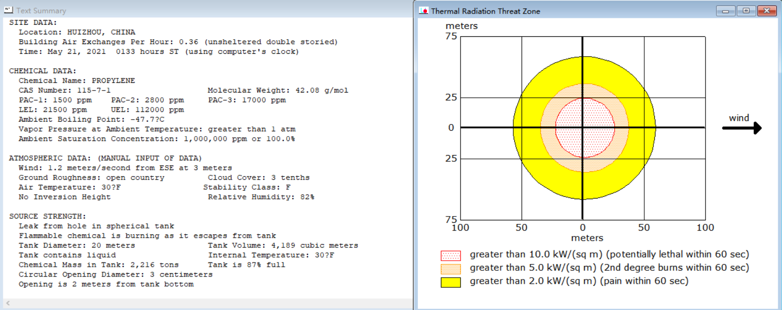Screen dimensions: 782x310
Task: Click the 'wind' label above the arrow
Action: [x=739, y=118]
